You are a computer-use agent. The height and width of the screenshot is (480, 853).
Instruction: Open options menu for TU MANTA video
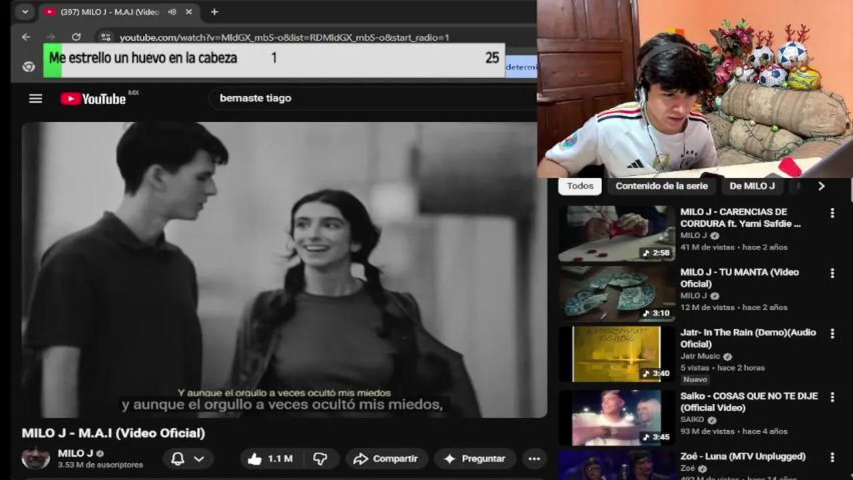click(x=832, y=273)
